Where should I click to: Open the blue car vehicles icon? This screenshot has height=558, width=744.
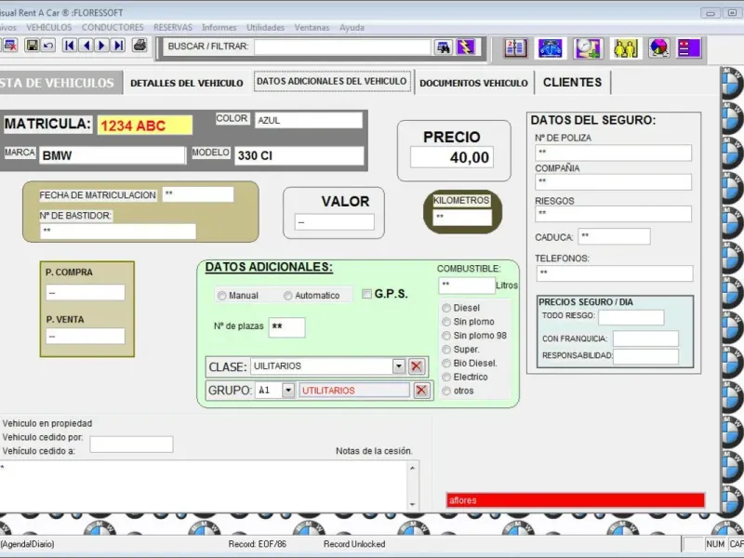coord(550,48)
